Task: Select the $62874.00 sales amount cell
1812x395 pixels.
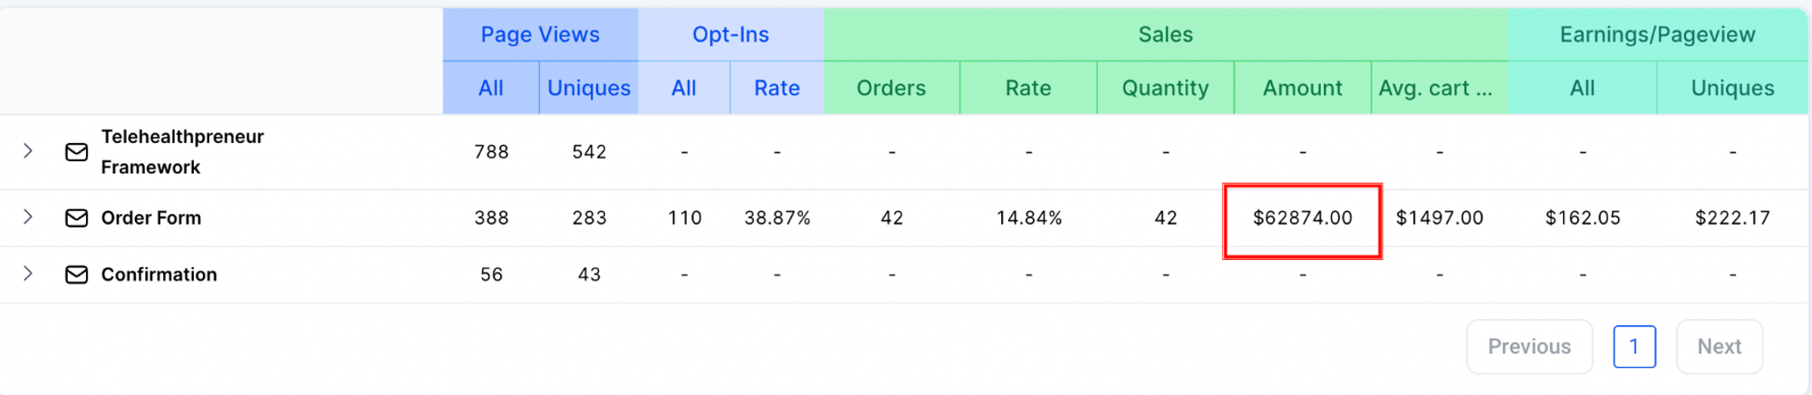Action: [x=1303, y=218]
